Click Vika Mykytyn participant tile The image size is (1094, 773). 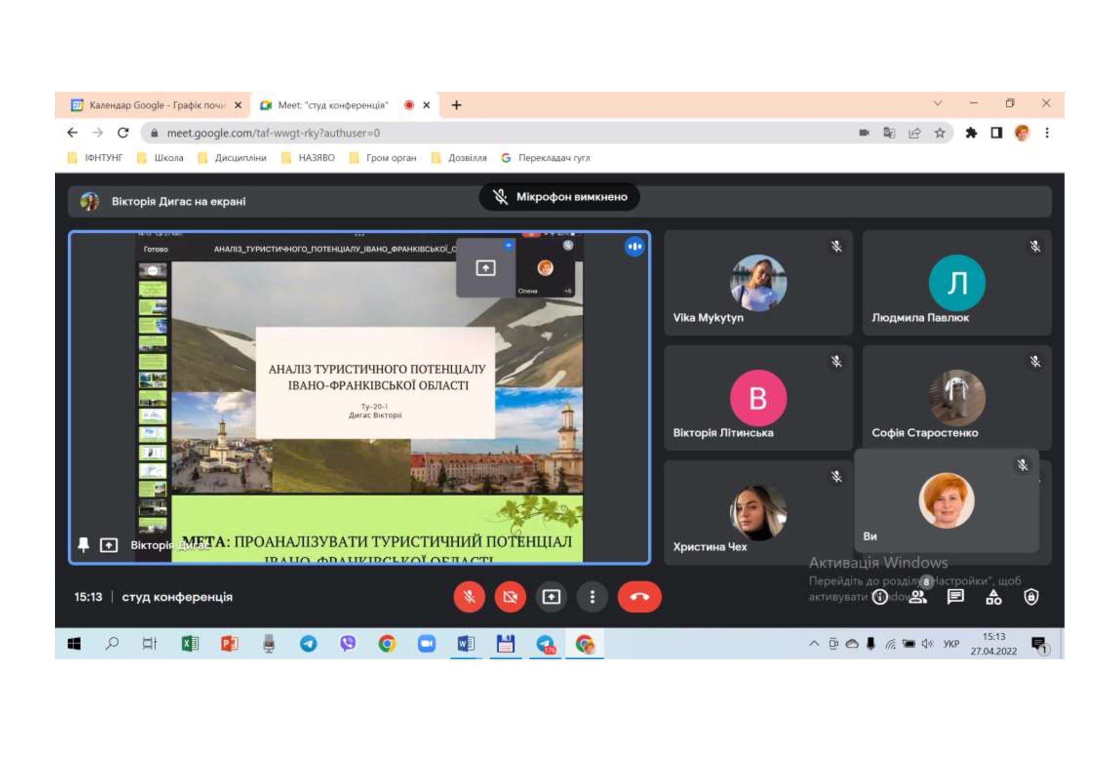tap(758, 283)
